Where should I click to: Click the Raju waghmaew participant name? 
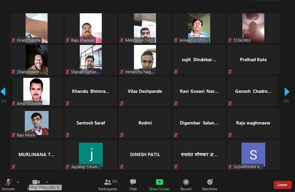(x=253, y=123)
